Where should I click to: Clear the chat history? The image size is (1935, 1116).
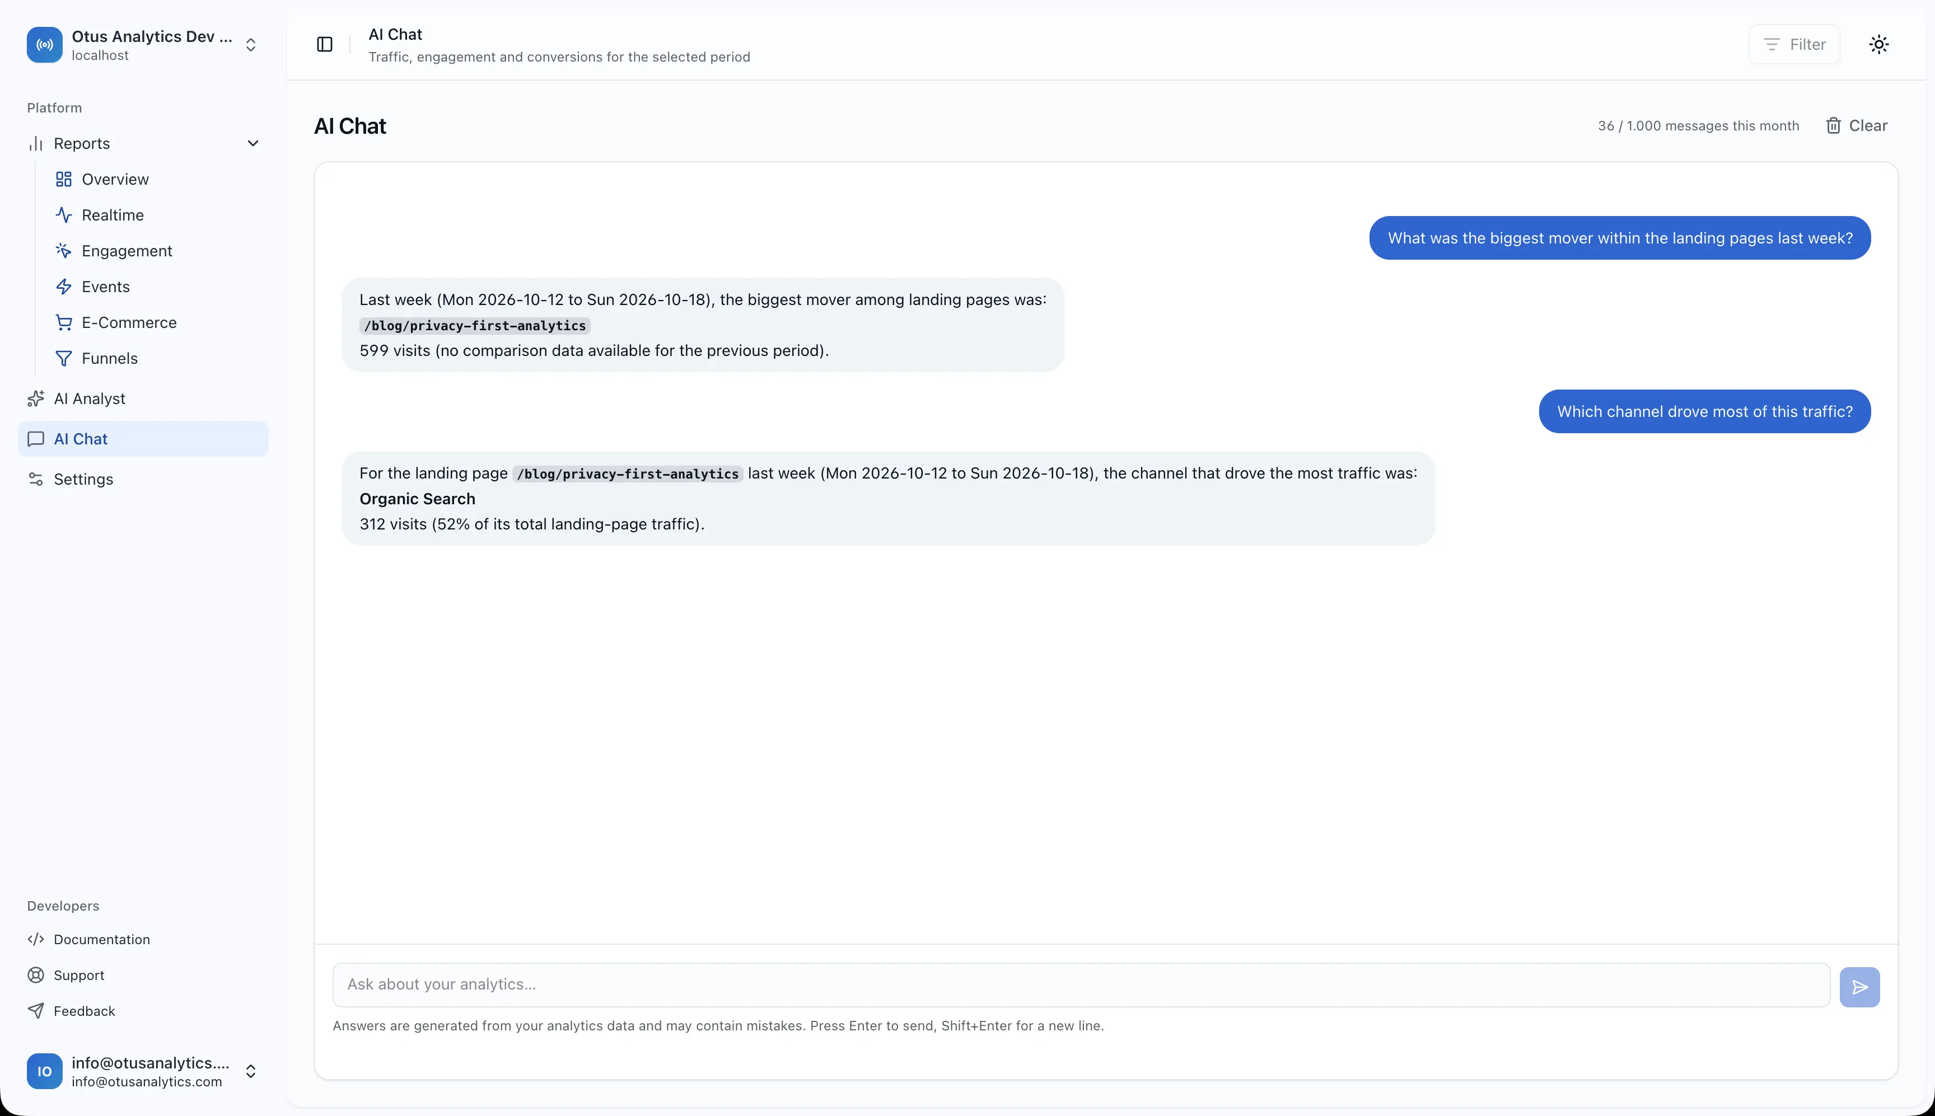(x=1856, y=126)
